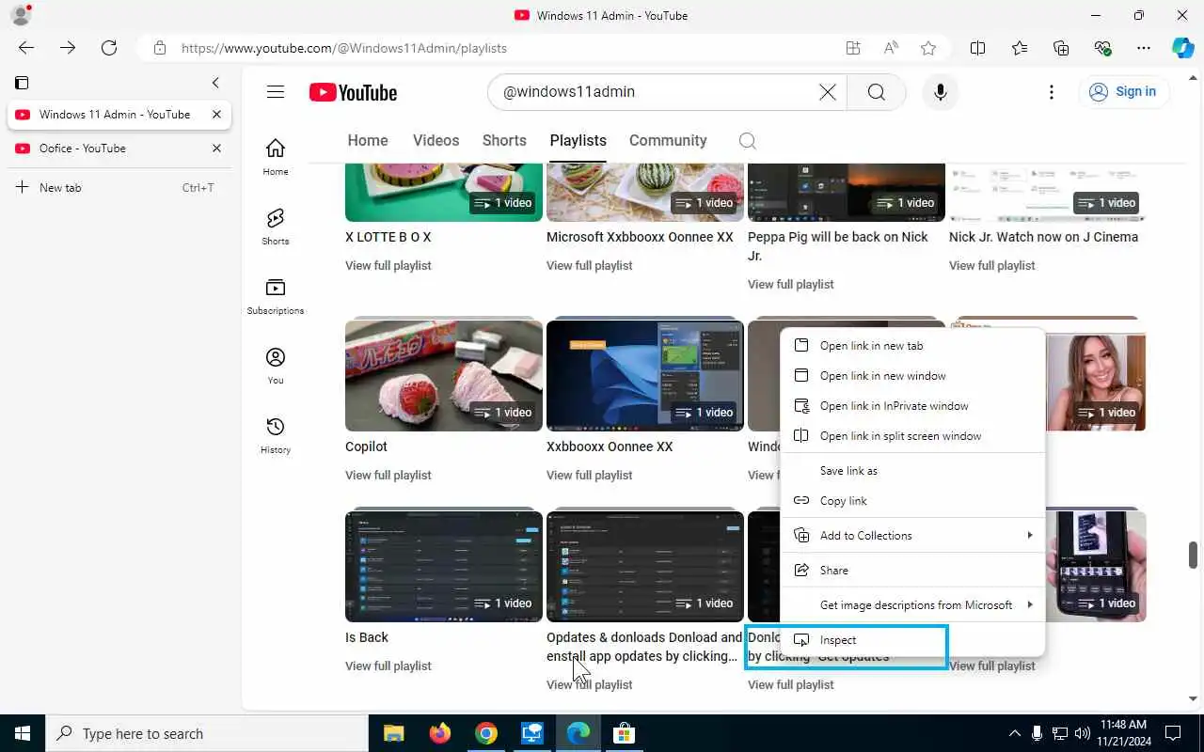Open File Explorer from taskbar

point(394,733)
